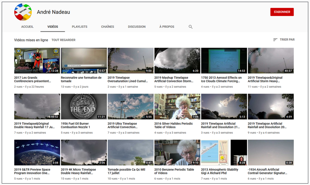This screenshot has height=185, width=310.
Task: Click the André Nadeau channel name
Action: click(53, 12)
